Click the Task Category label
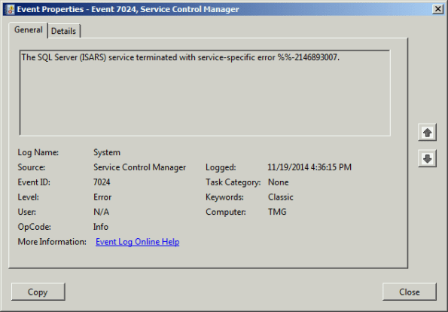 coord(233,182)
